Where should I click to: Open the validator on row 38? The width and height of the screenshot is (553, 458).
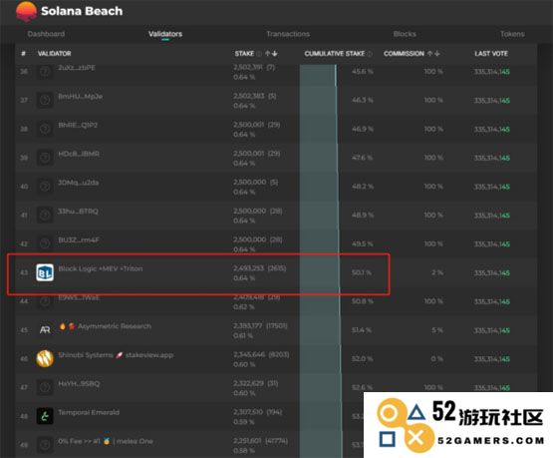[x=78, y=125]
